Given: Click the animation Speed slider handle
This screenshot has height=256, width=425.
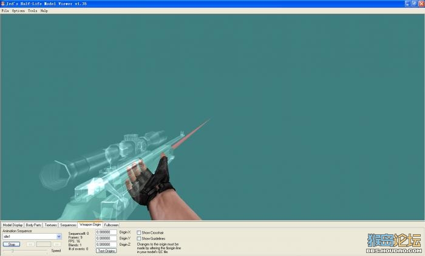Looking at the screenshot, I should pyautogui.click(x=12, y=251).
